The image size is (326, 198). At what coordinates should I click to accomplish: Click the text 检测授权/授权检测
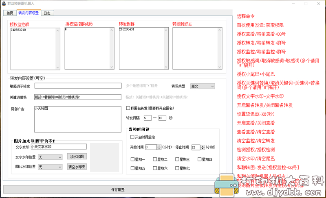coord(256,150)
